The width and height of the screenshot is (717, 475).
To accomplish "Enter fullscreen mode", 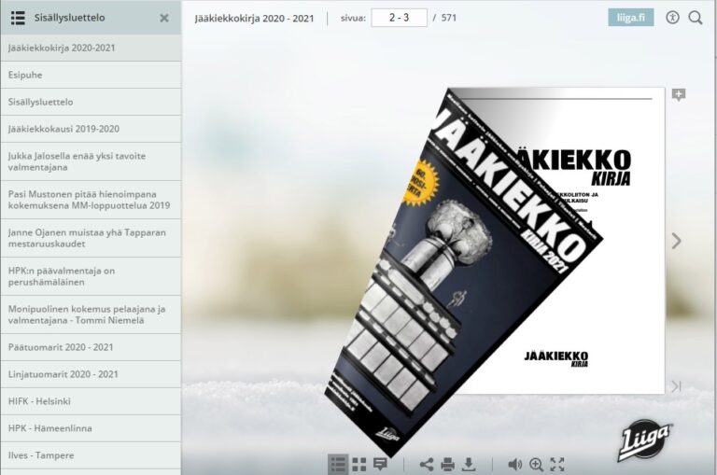I will (557, 465).
